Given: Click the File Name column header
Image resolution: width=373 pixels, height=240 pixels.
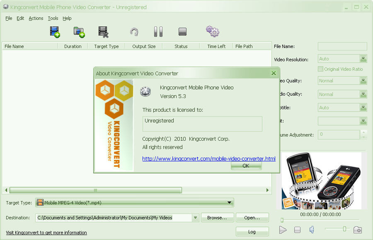Looking at the screenshot, I should 30,46.
